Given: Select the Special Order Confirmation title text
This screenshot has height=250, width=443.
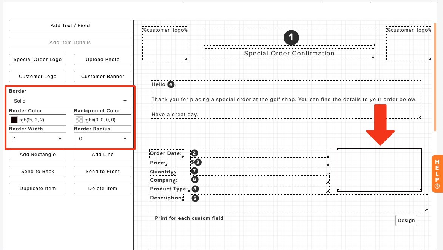Looking at the screenshot, I should click(289, 53).
